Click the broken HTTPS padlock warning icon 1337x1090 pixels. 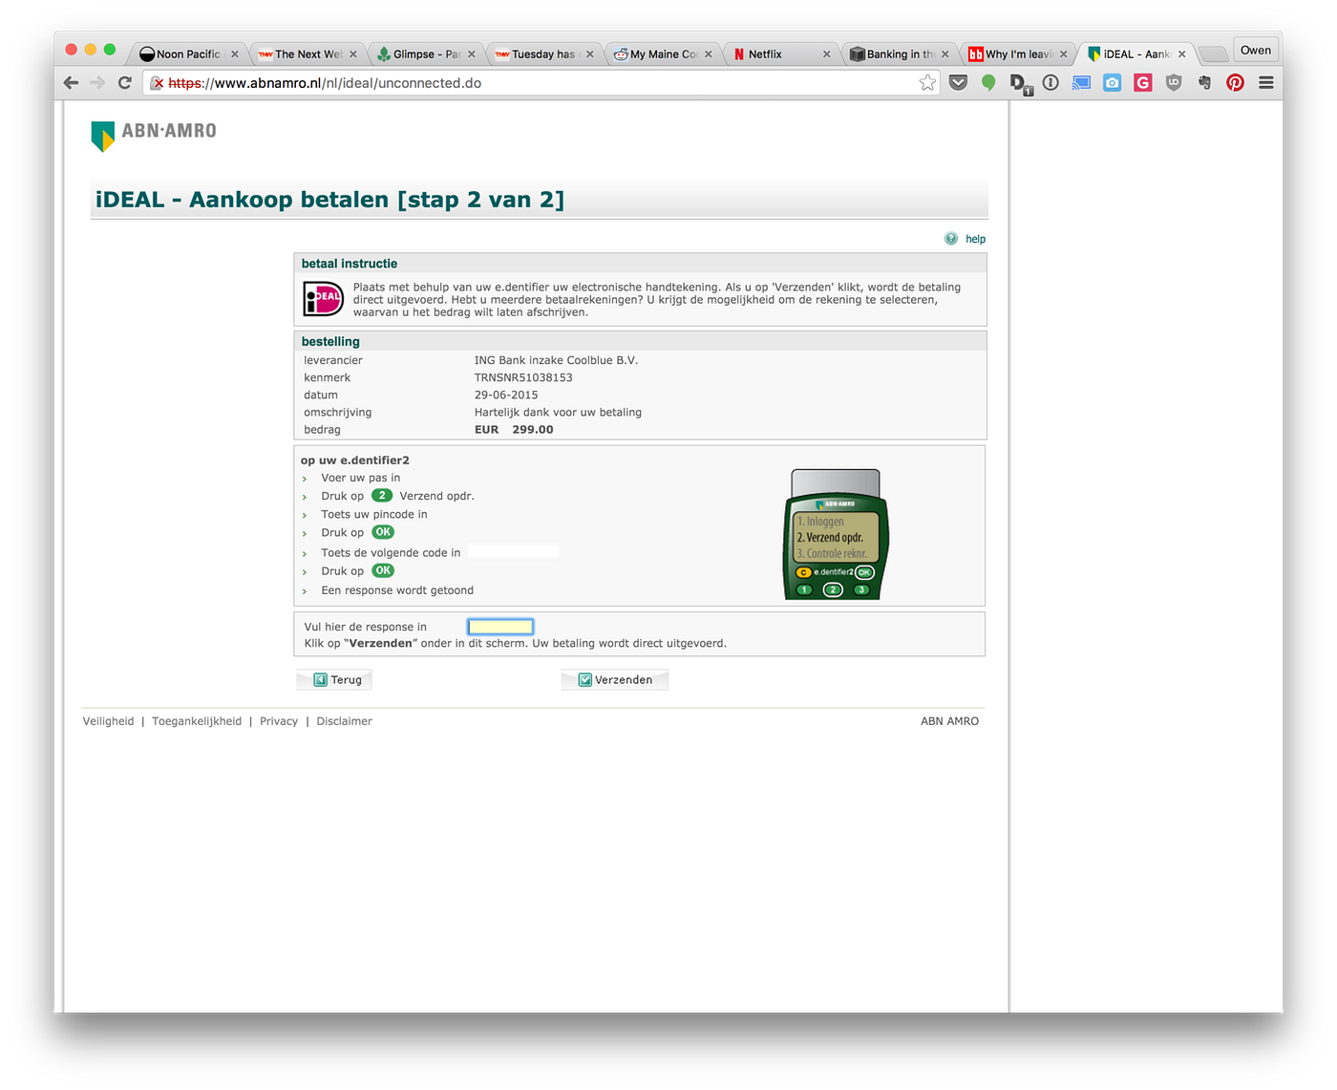click(158, 83)
